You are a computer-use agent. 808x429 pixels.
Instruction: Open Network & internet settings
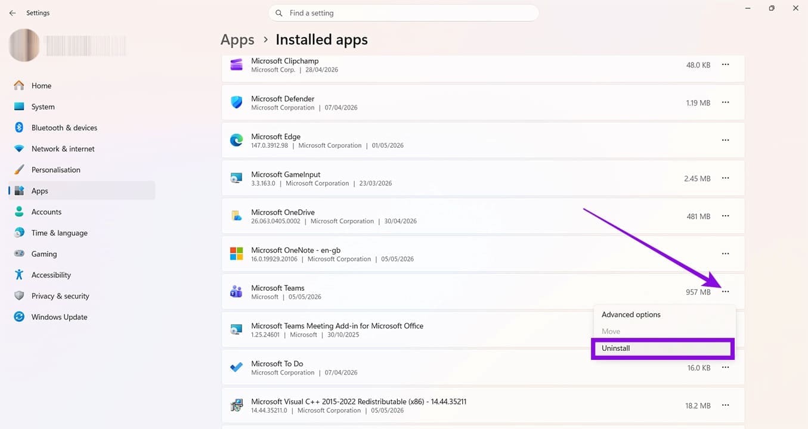pos(82,149)
